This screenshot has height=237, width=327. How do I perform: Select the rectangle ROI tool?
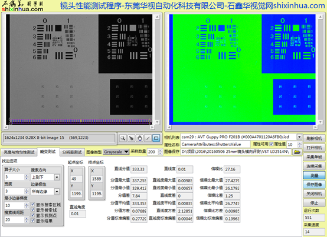pyautogui.click(x=156, y=138)
